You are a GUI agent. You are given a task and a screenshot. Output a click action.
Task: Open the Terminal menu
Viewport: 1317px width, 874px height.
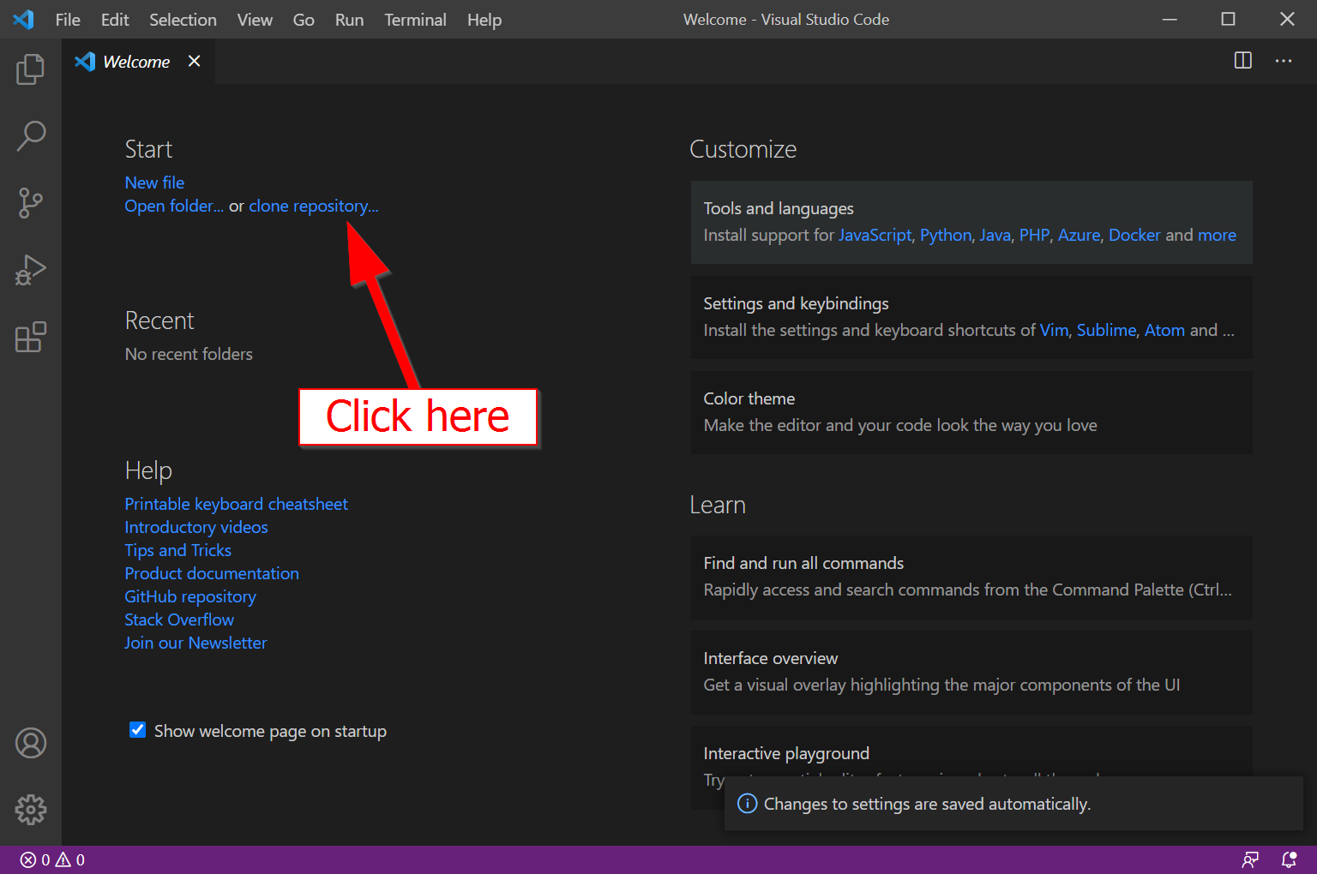[x=415, y=20]
